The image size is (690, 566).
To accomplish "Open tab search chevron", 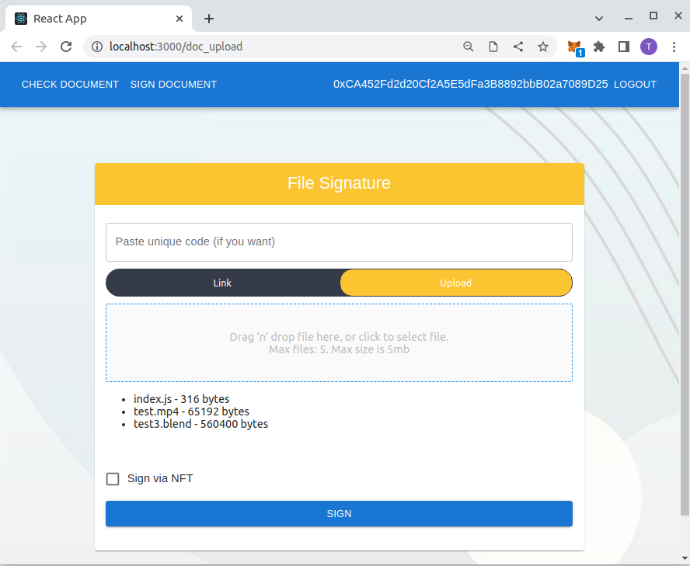I will pyautogui.click(x=599, y=19).
